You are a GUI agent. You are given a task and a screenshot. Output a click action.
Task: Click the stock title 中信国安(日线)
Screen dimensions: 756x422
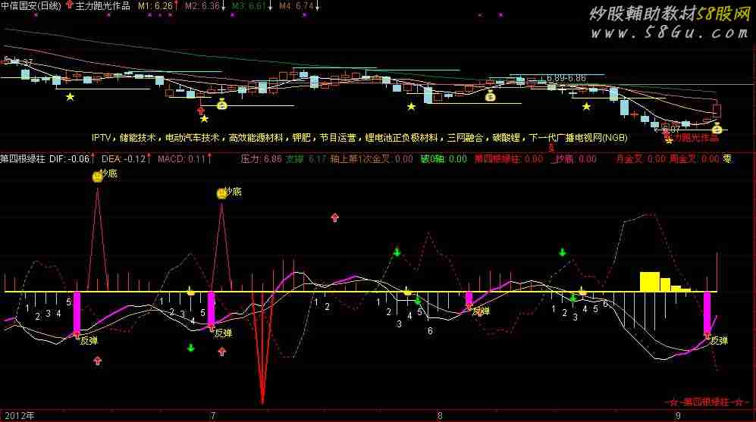click(31, 6)
